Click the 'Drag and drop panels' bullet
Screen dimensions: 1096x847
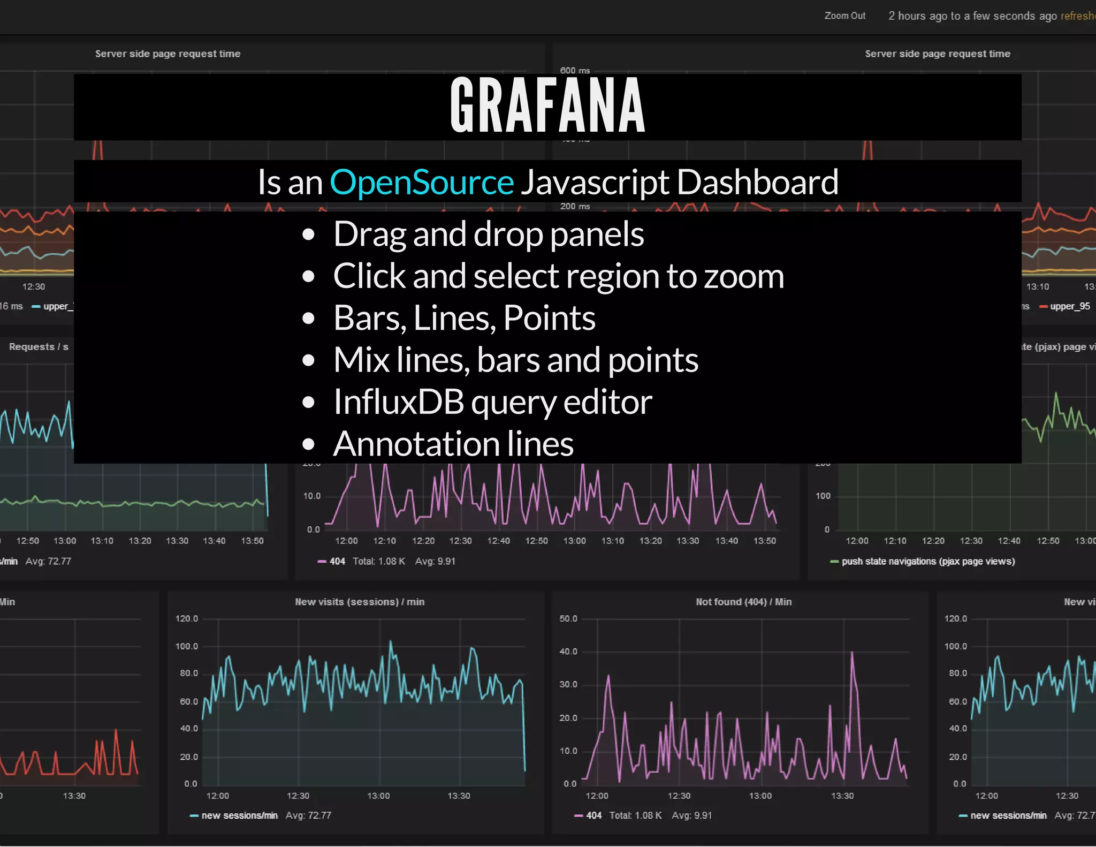489,234
